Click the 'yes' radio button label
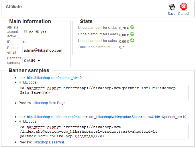Screen dimensions: 196x148 point(44,32)
